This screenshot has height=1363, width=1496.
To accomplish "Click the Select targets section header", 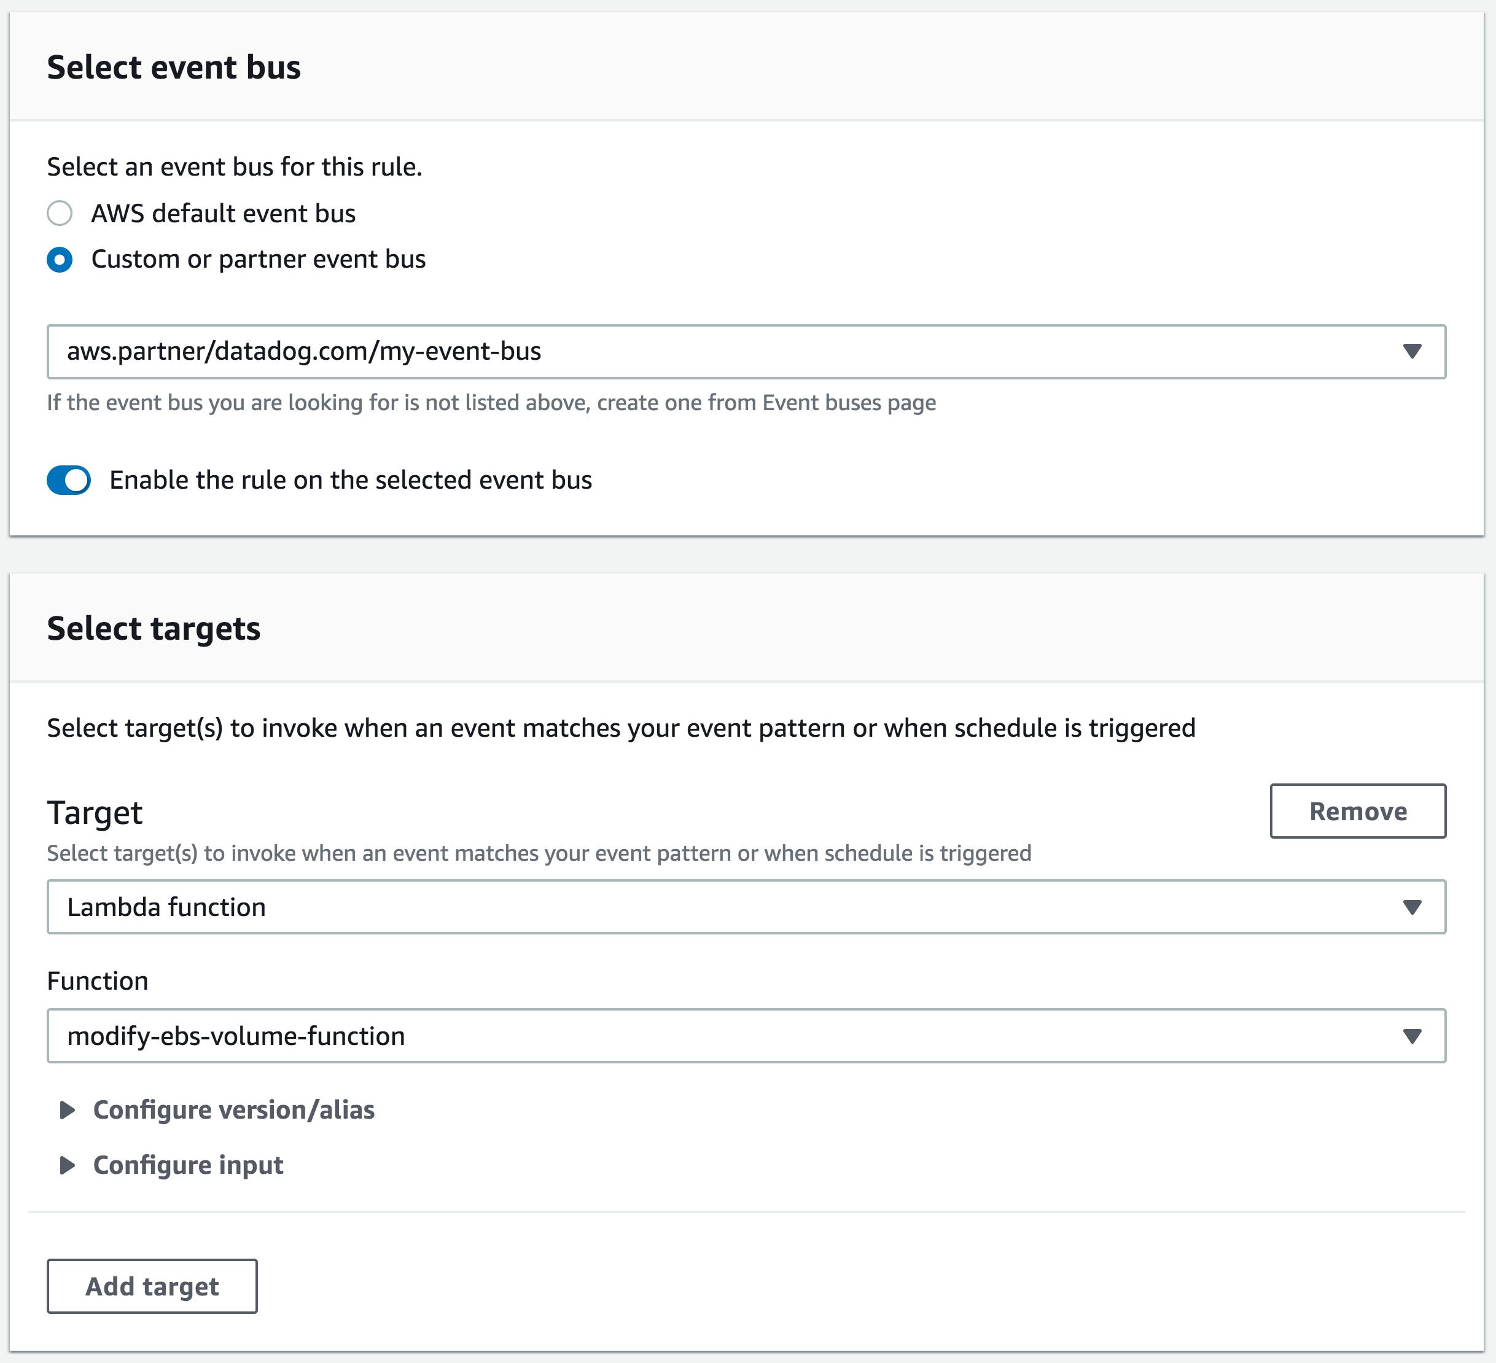I will (154, 629).
